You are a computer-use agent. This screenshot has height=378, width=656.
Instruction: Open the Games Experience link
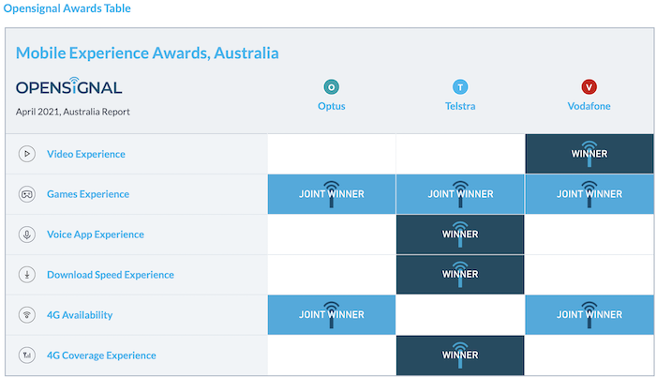88,194
